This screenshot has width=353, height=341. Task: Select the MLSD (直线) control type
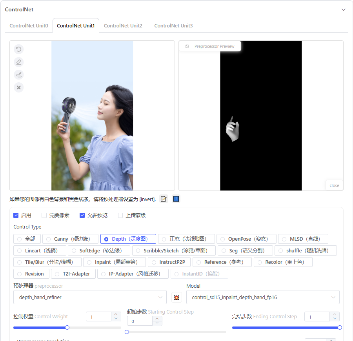click(303, 239)
